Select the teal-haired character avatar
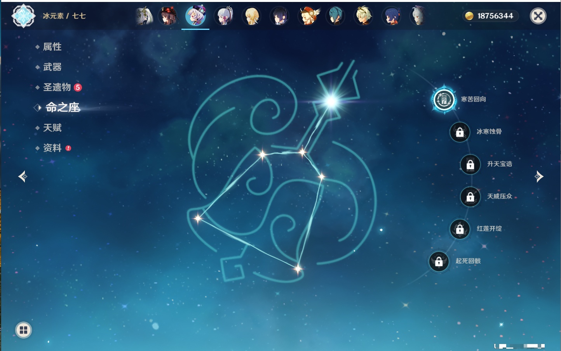This screenshot has height=351, width=561. click(335, 16)
